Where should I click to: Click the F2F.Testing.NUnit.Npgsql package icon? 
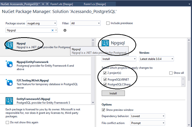(x=9, y=83)
